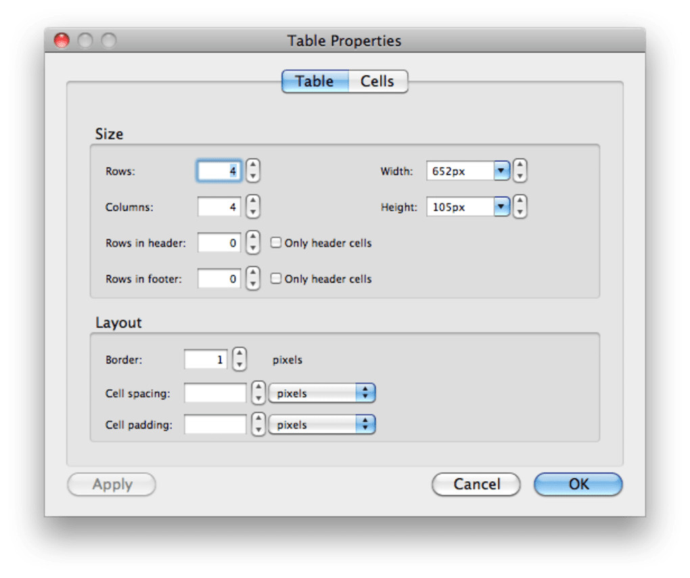
Task: Increase the Width stepper value
Action: click(520, 165)
